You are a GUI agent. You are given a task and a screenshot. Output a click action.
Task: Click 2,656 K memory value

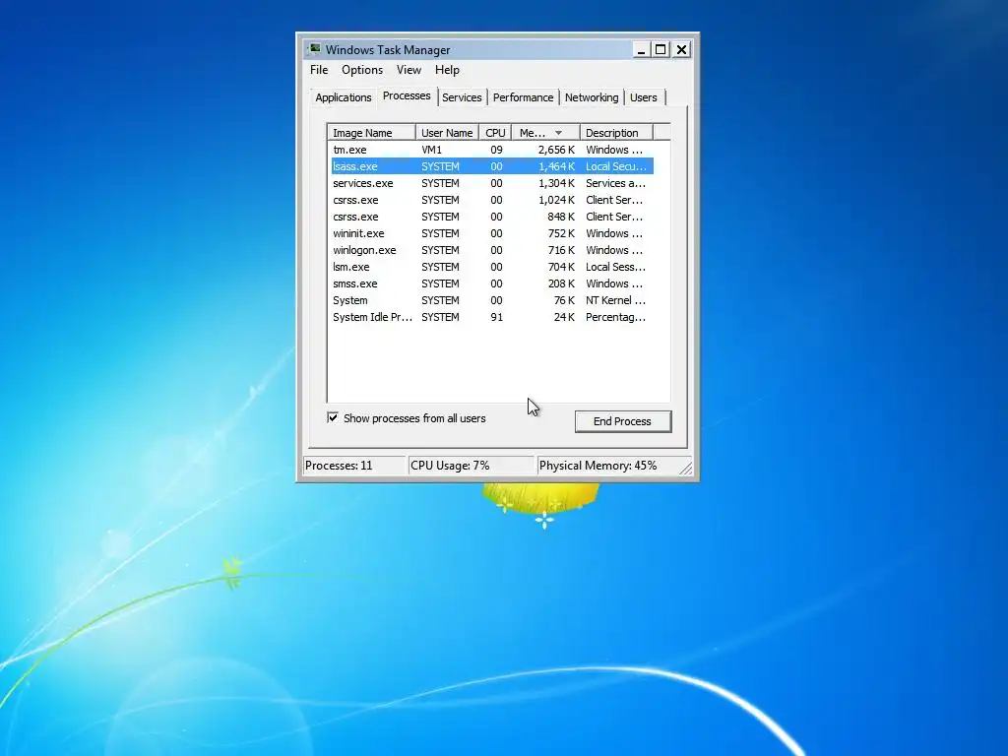pos(556,150)
